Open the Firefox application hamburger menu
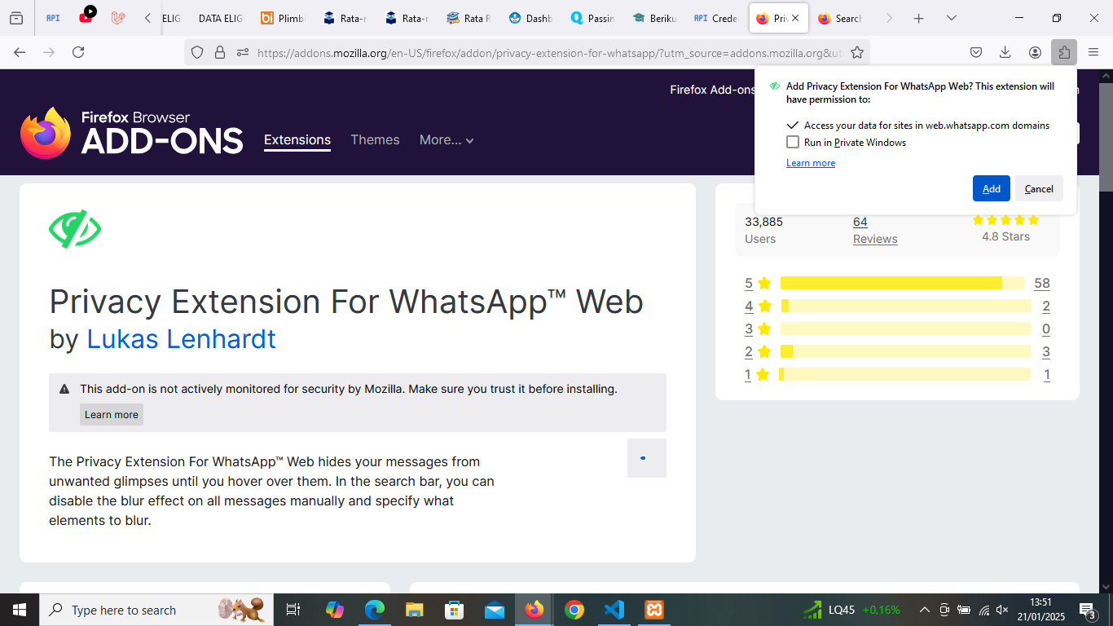 (x=1093, y=52)
